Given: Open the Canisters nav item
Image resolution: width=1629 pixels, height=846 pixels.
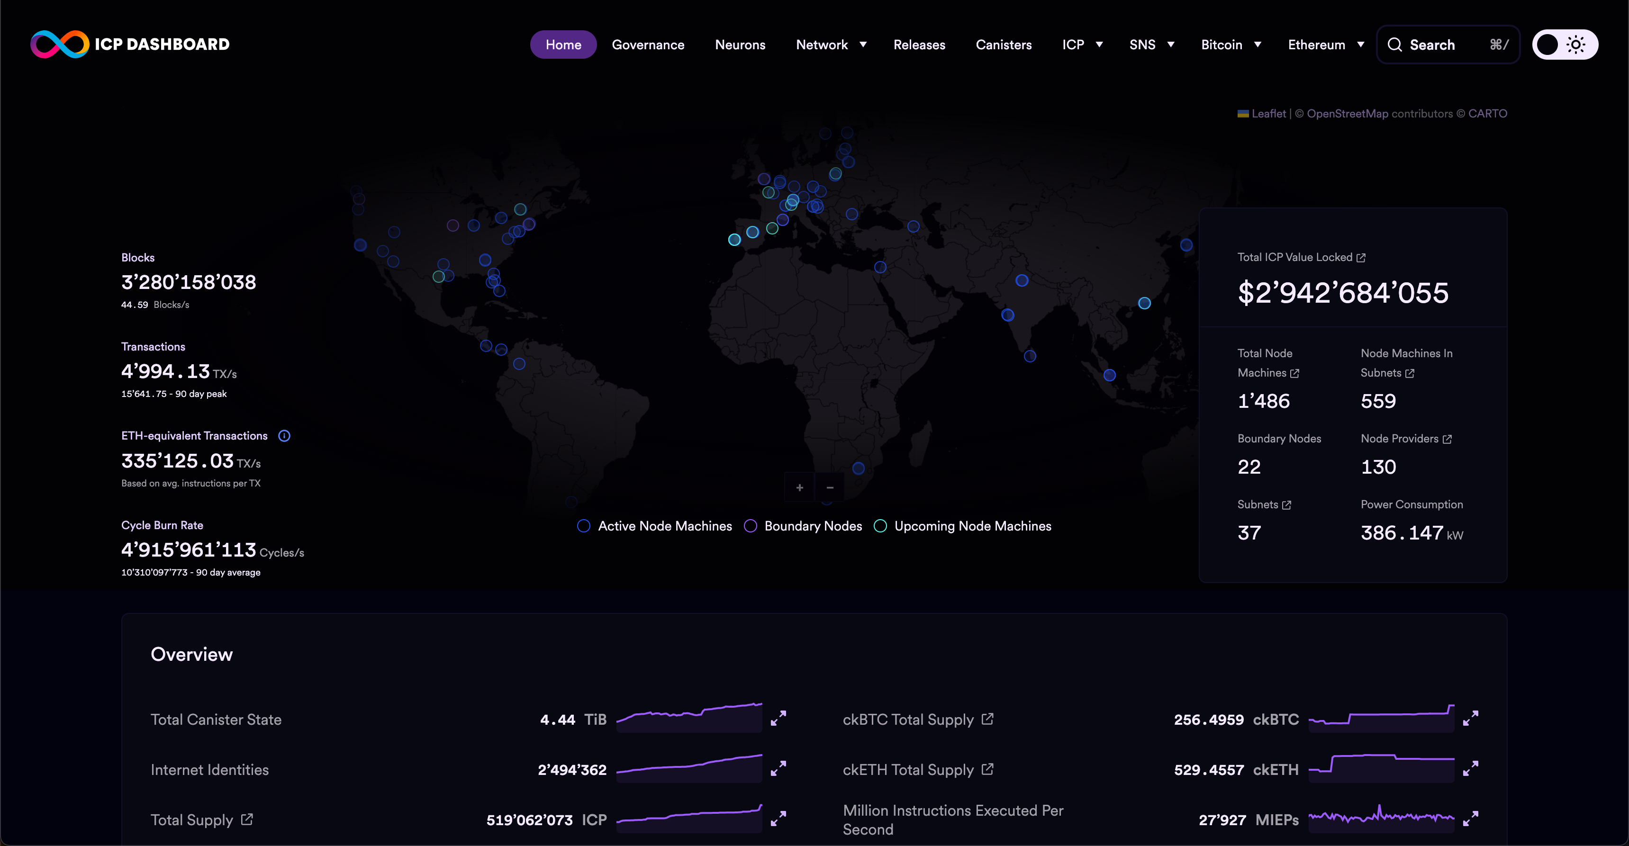Looking at the screenshot, I should click(x=1003, y=44).
